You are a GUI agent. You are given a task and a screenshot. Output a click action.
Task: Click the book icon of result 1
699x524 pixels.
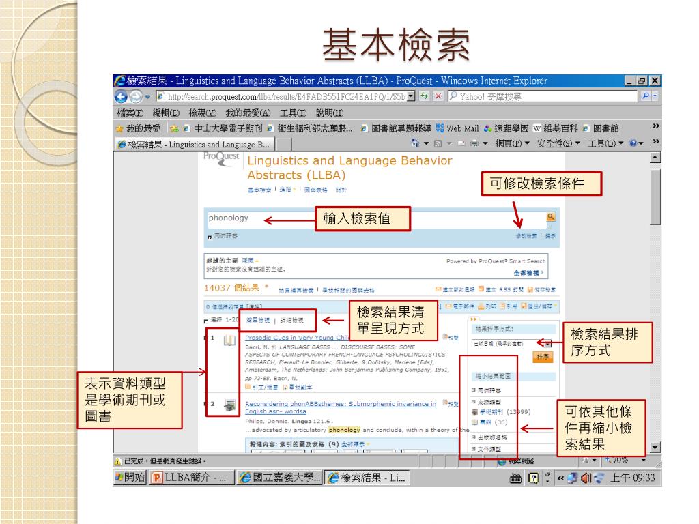[x=229, y=340]
